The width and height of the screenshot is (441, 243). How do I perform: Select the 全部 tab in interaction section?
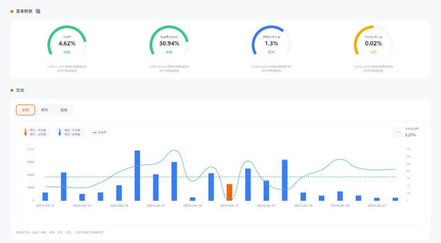[x=25, y=110]
